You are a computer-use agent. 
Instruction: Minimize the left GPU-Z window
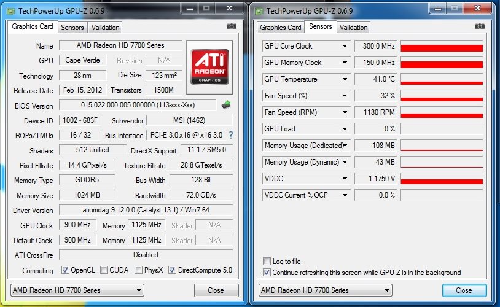point(190,8)
